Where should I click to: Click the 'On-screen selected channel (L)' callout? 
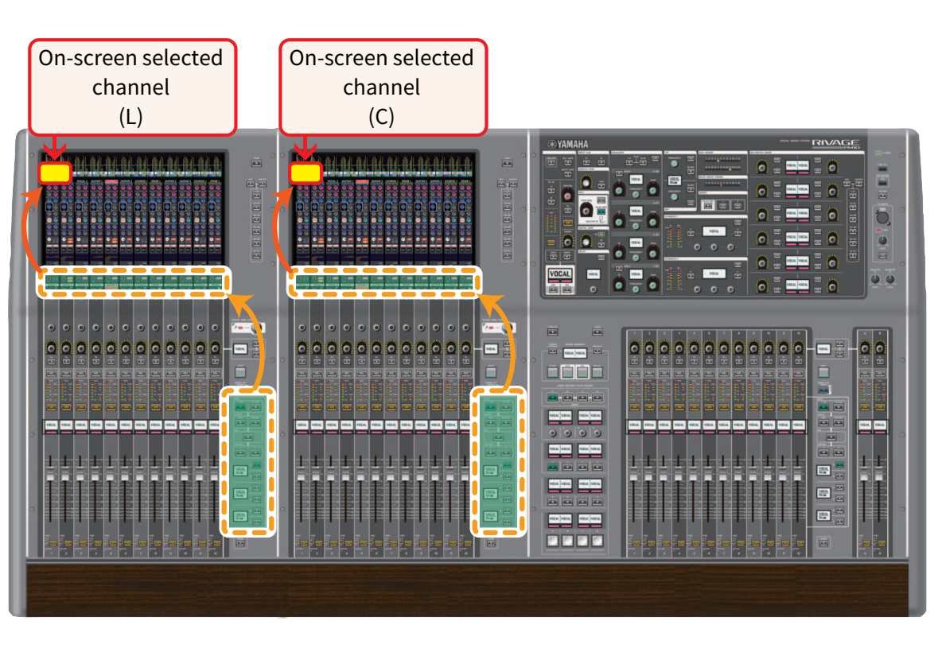pos(133,87)
